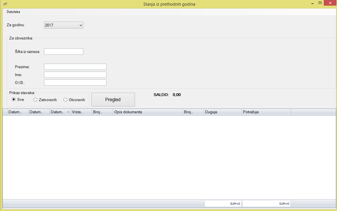337x211 pixels.
Task: Choose the Otvorenih radio option
Action: 65,100
